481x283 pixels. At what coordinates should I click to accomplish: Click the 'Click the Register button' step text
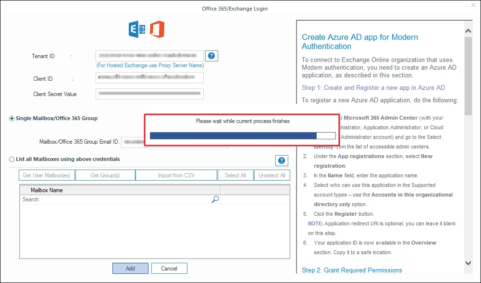point(344,214)
